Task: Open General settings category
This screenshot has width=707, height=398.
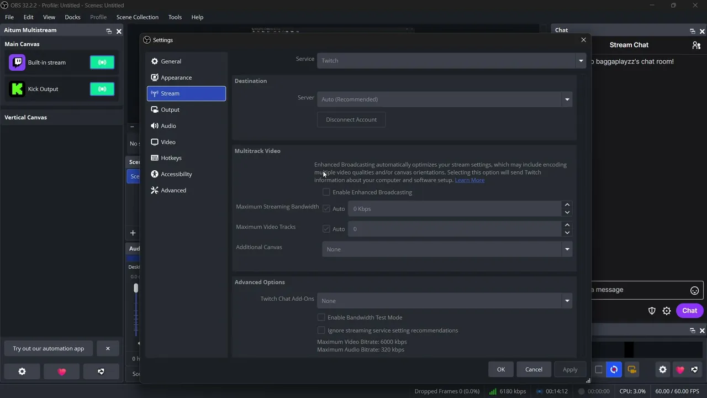Action: pyautogui.click(x=186, y=61)
